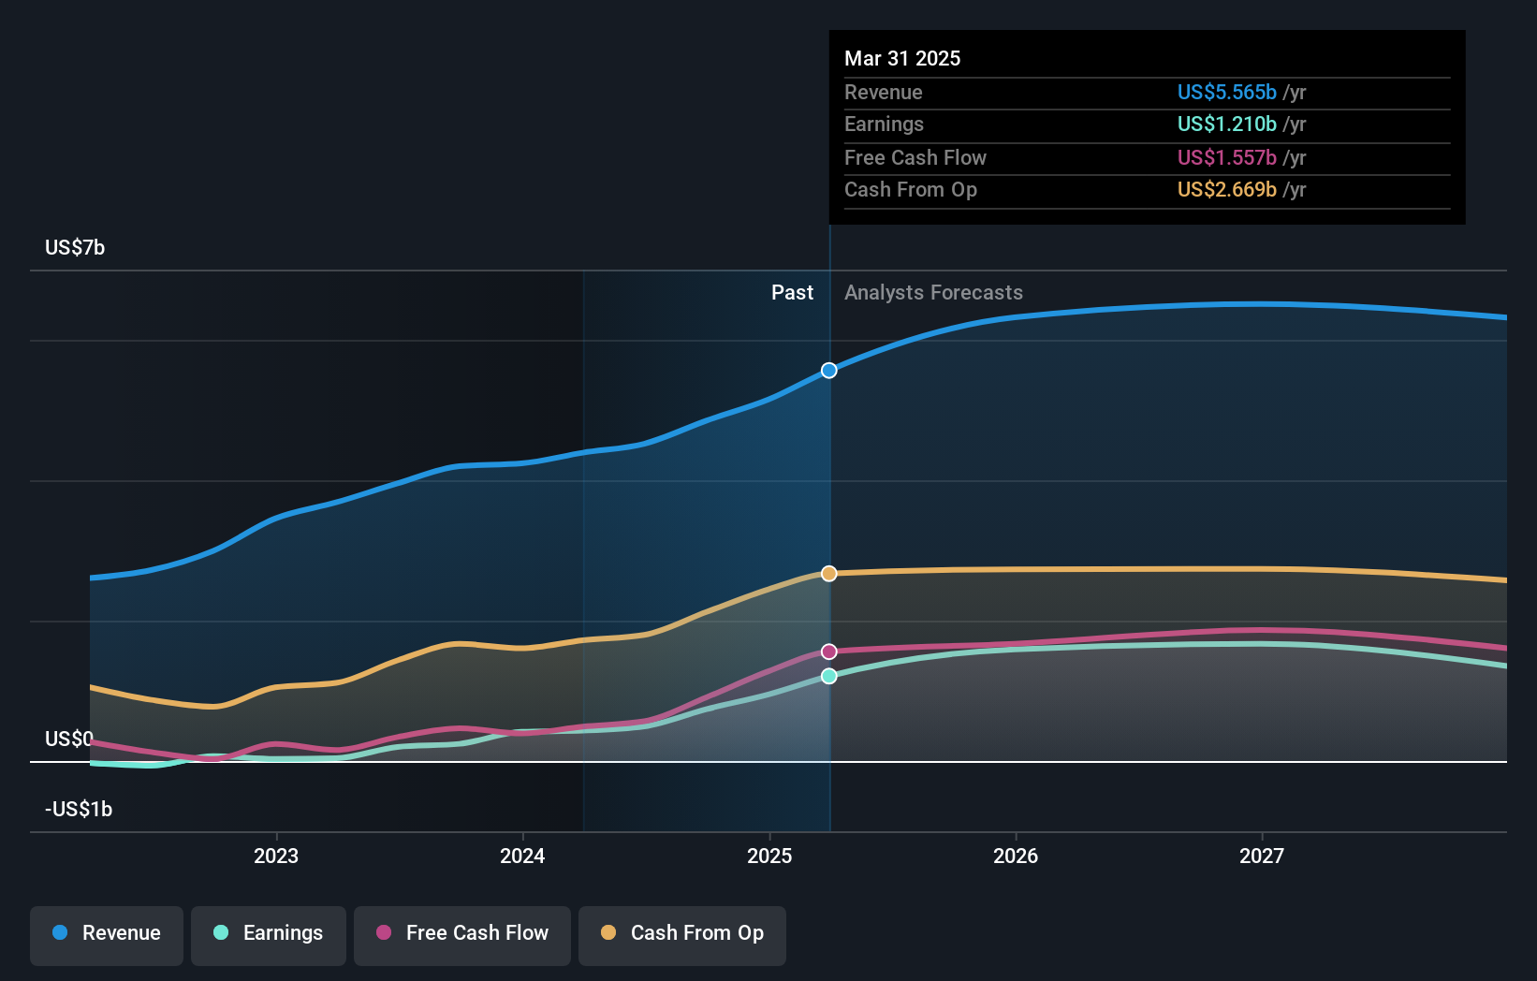Click the teal Earnings dot icon in the legend
This screenshot has height=981, width=1537.
[x=220, y=933]
